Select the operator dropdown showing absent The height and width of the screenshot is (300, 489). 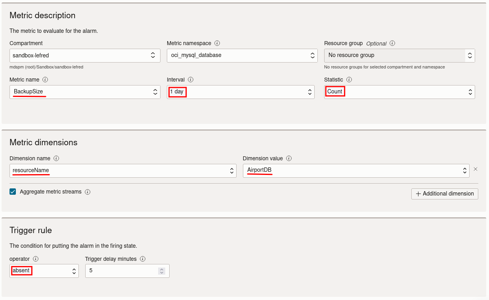(44, 271)
